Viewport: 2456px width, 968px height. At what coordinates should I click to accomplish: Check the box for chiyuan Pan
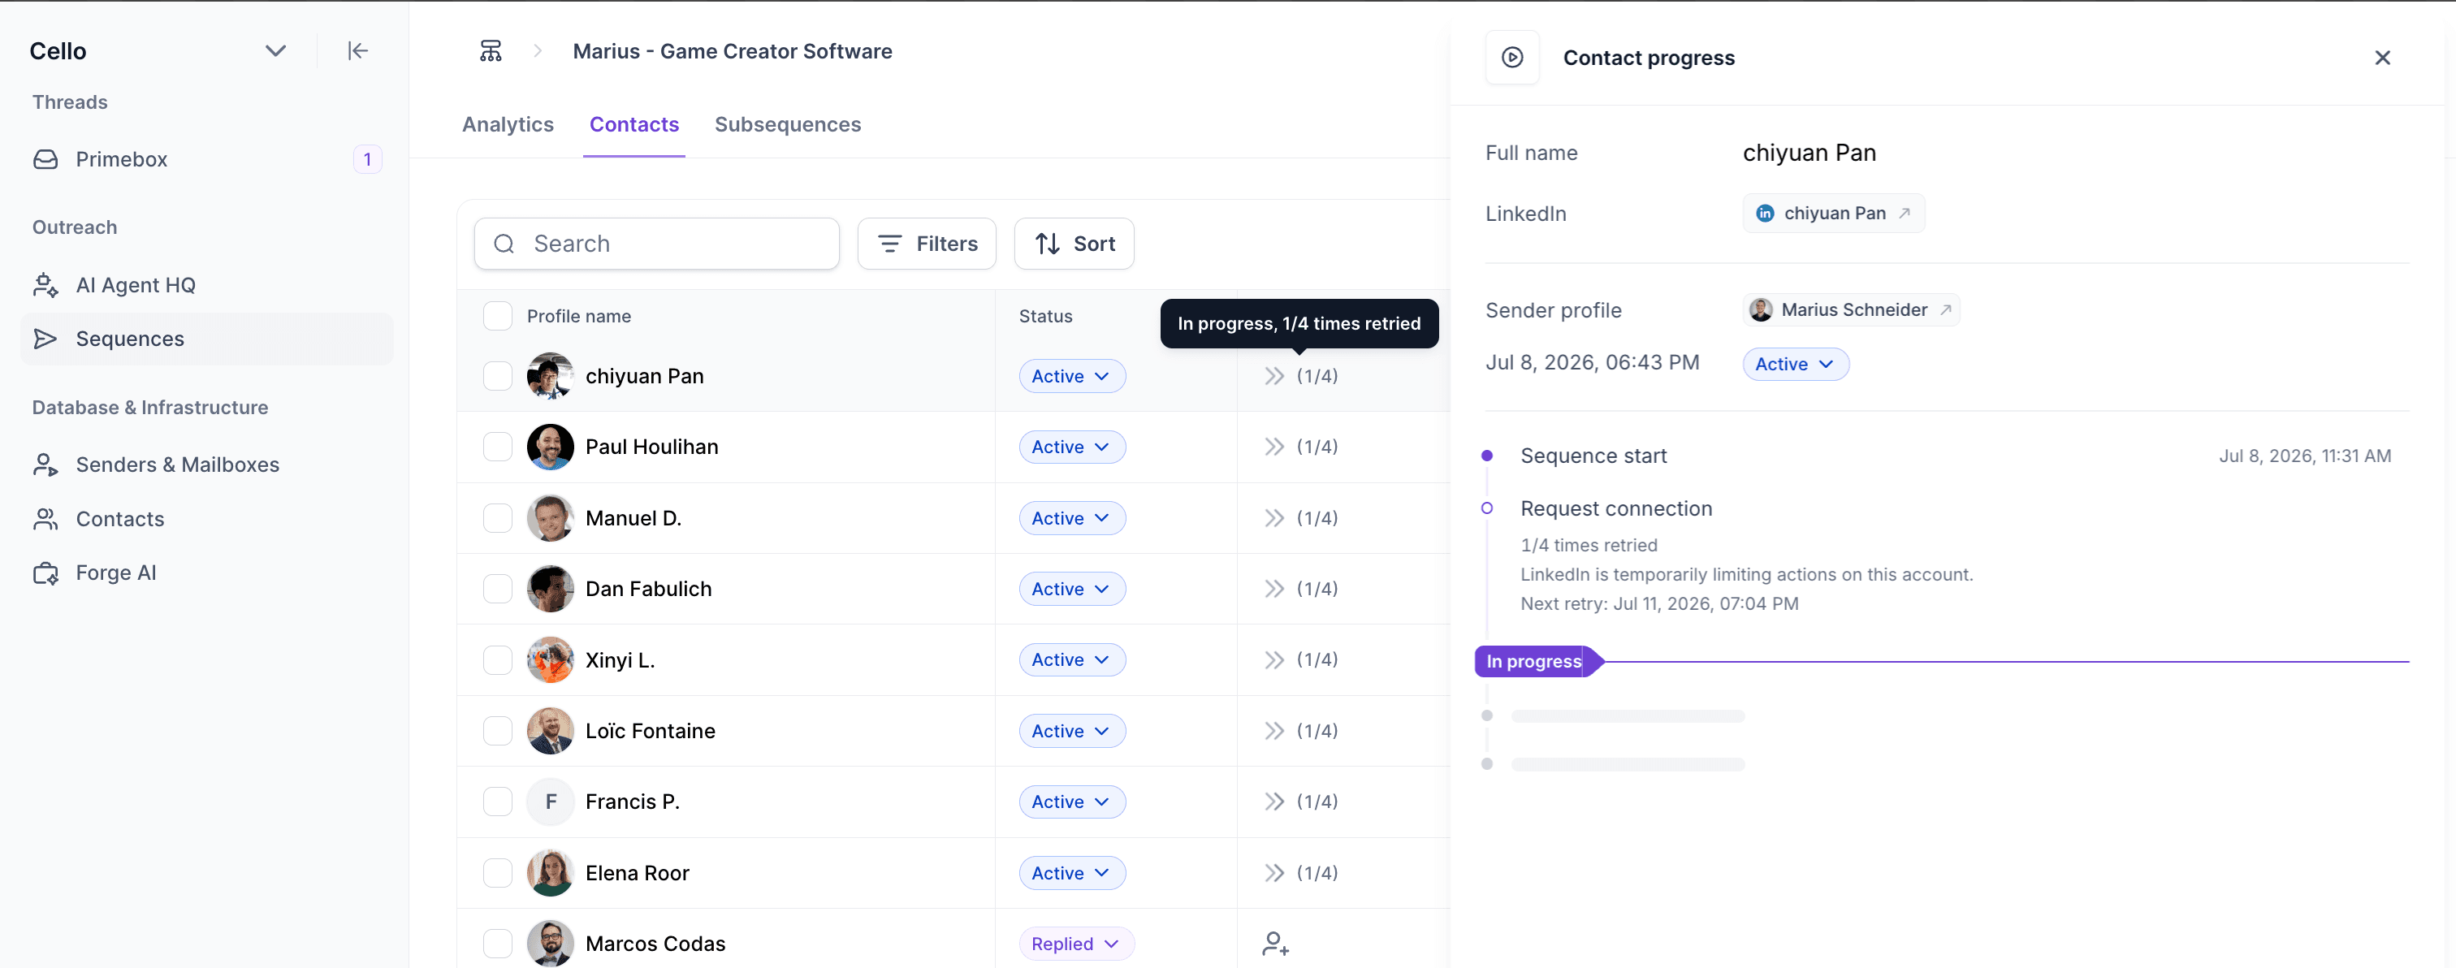pyautogui.click(x=498, y=376)
